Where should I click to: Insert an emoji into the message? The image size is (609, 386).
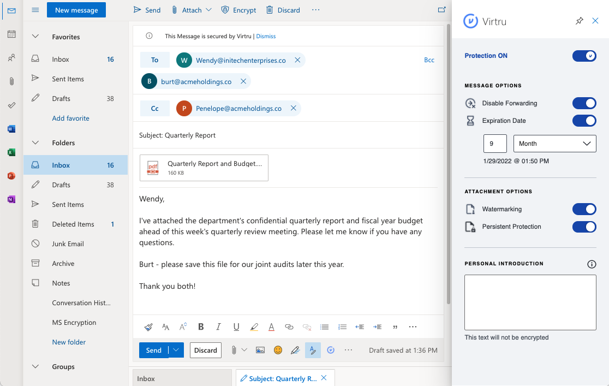click(278, 350)
